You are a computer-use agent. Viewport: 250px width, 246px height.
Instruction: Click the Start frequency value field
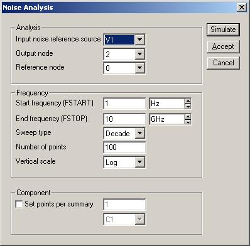click(x=124, y=104)
